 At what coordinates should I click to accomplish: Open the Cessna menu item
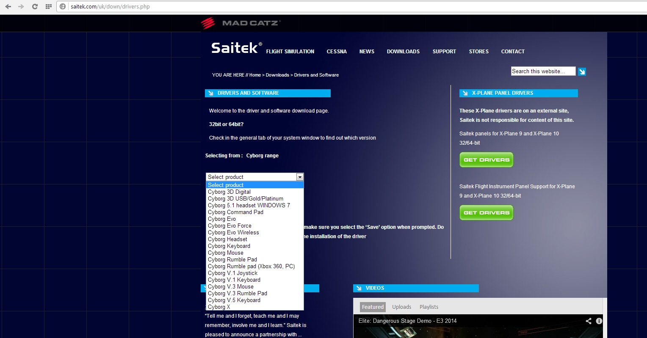337,52
